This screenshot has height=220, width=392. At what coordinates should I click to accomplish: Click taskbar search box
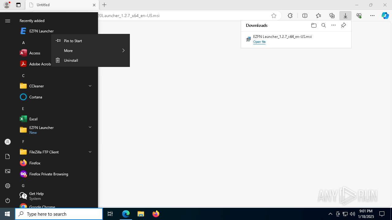[59, 214]
